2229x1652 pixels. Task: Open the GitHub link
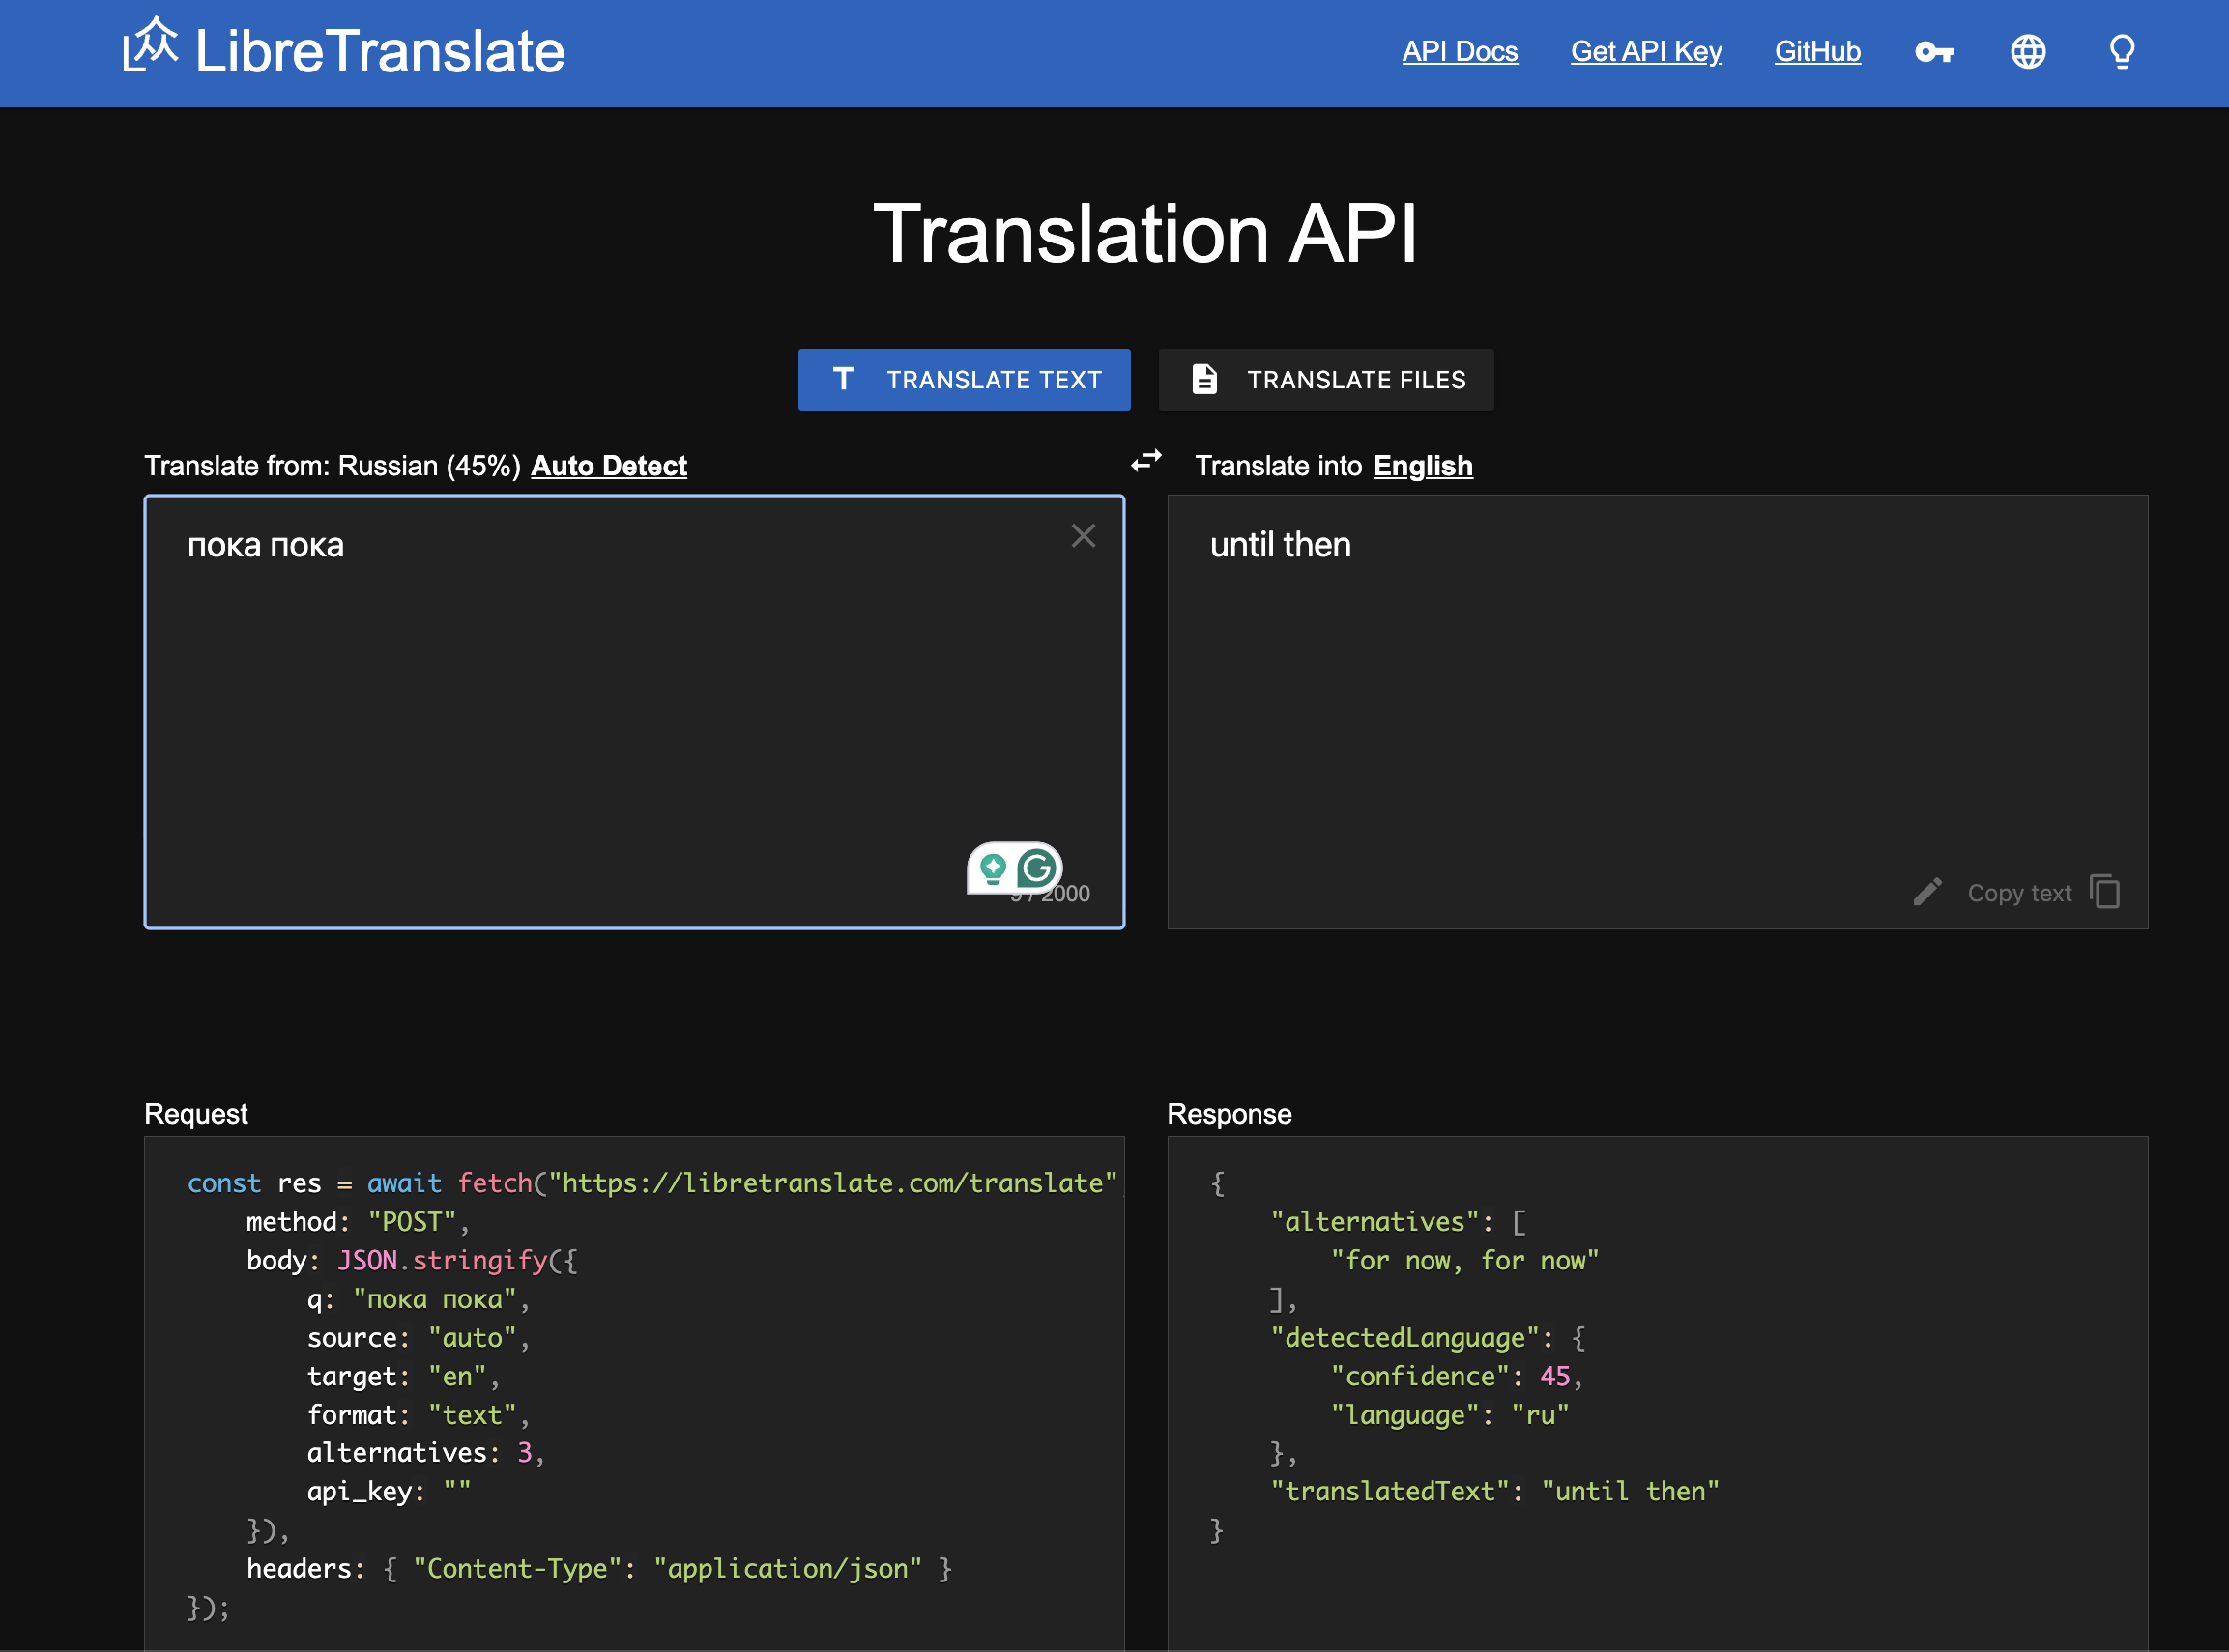(1817, 52)
